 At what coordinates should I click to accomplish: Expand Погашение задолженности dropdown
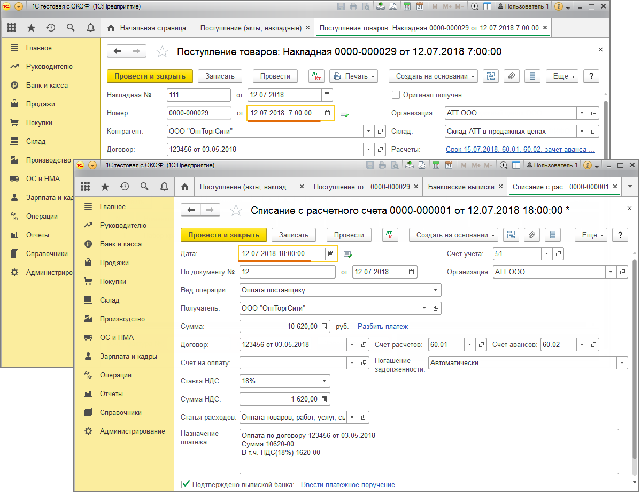[622, 362]
